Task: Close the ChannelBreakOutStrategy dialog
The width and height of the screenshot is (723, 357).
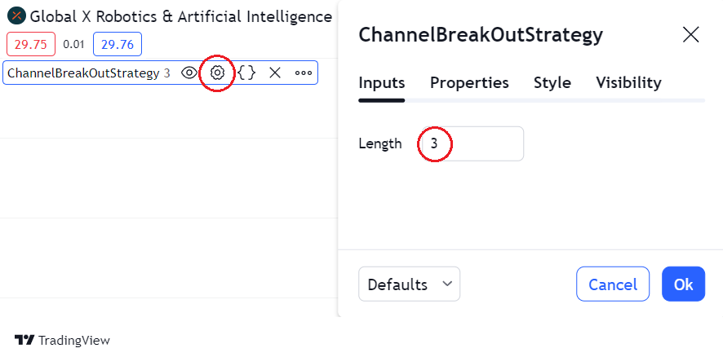Action: pos(690,34)
